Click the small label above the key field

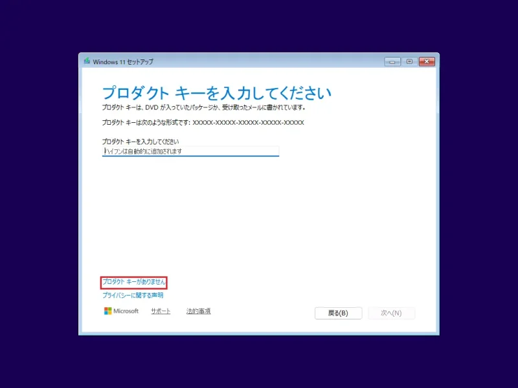141,141
